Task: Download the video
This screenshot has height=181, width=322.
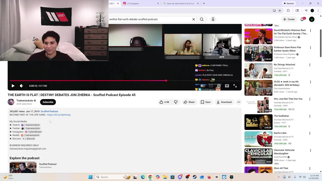Action: [x=224, y=102]
